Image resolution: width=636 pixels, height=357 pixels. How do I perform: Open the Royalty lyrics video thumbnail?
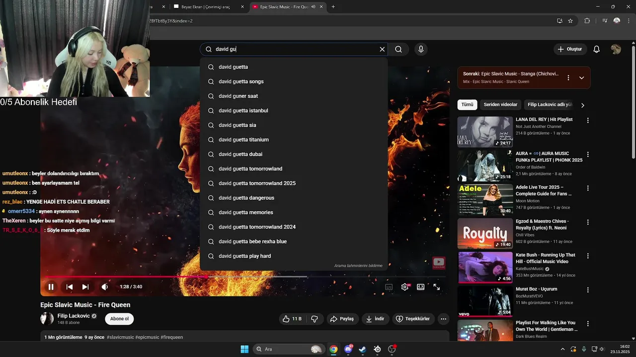point(485,233)
